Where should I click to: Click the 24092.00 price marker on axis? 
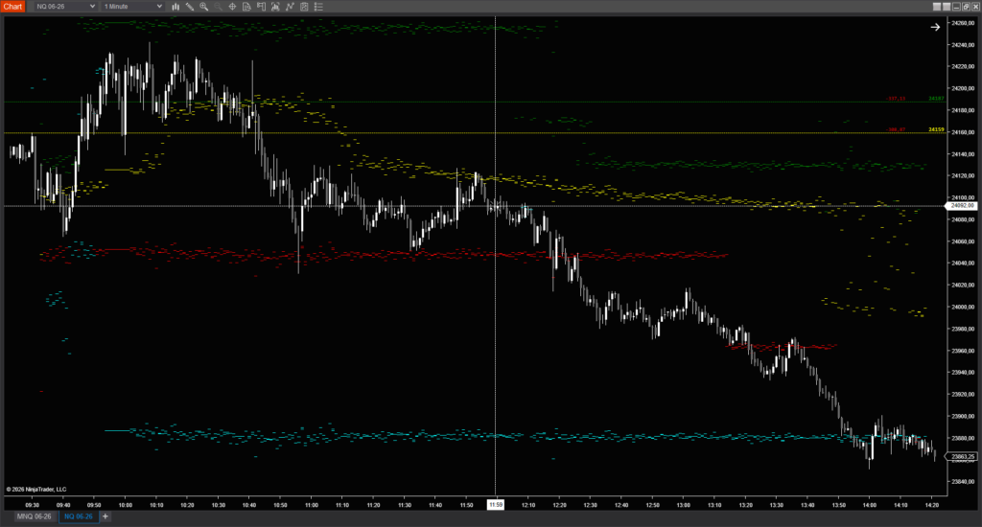point(961,206)
